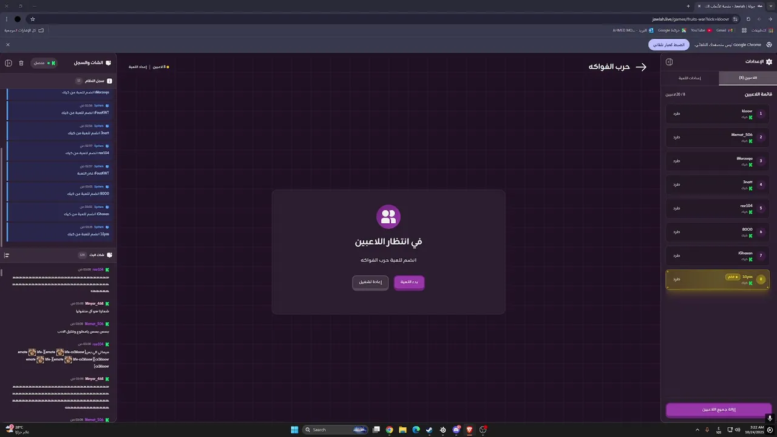This screenshot has width=777, height=437.
Task: Switch to the إعدادات اللعبة tab
Action: tap(690, 78)
